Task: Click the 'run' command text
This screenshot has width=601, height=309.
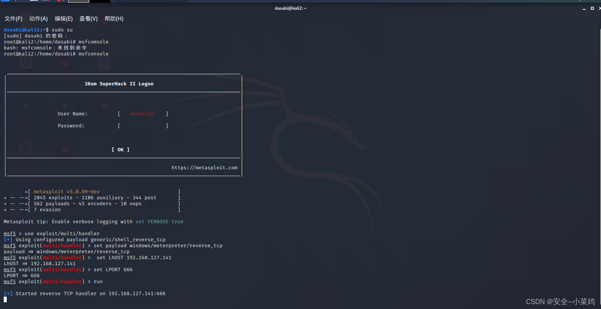Action: click(98, 282)
